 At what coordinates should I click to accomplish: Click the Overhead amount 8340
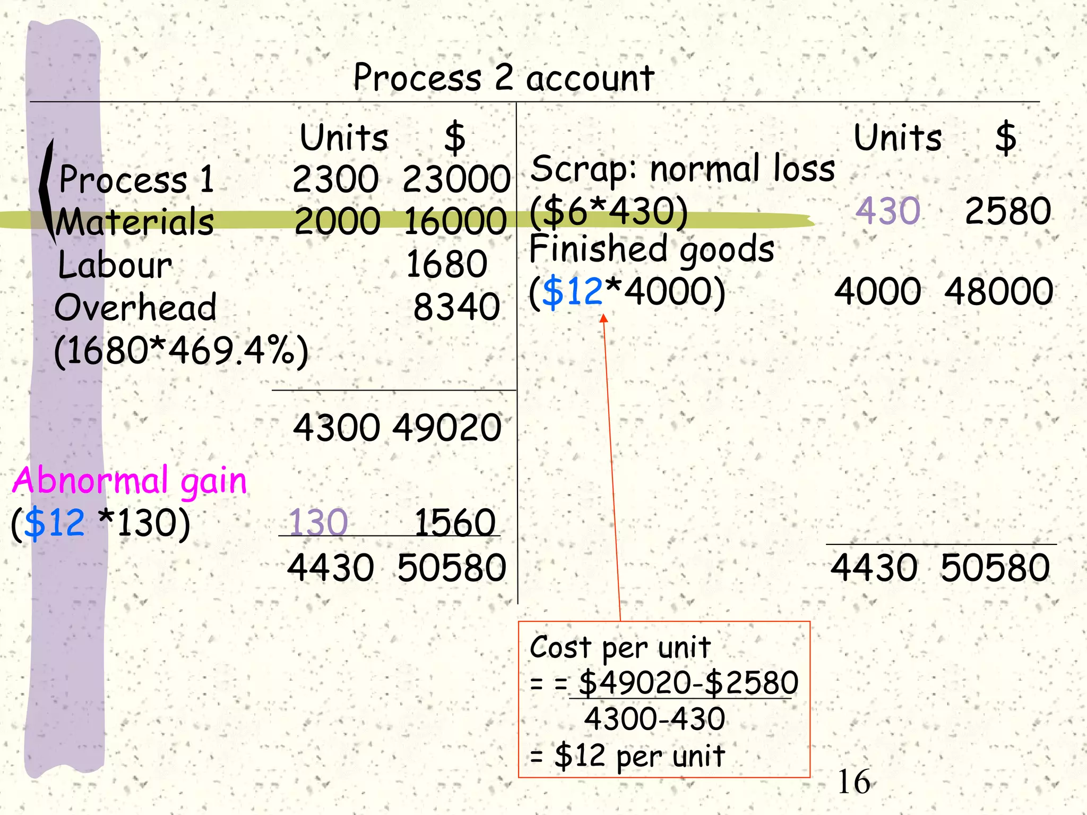coord(456,307)
